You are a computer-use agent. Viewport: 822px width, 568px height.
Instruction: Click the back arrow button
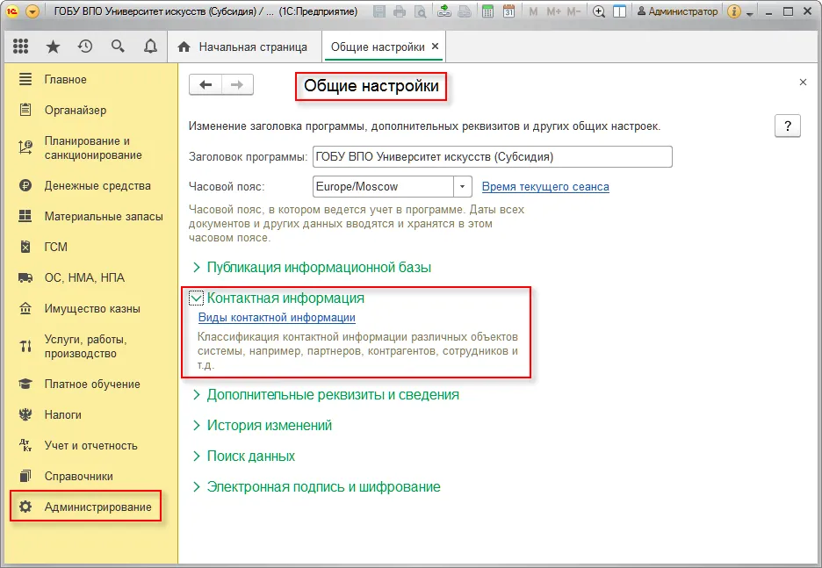pyautogui.click(x=205, y=85)
